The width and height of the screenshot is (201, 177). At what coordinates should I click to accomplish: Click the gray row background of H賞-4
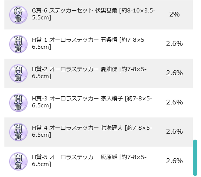click(x=98, y=132)
